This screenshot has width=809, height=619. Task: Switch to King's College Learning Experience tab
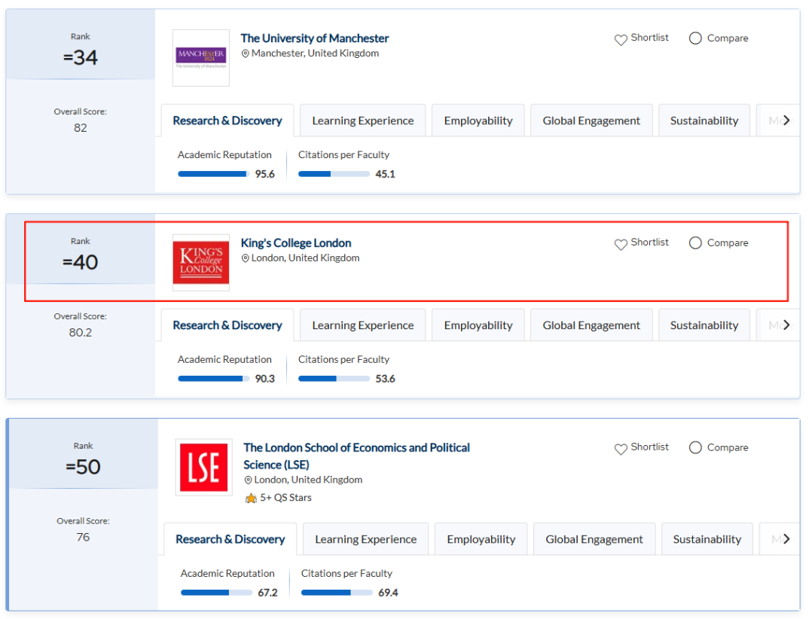[363, 325]
